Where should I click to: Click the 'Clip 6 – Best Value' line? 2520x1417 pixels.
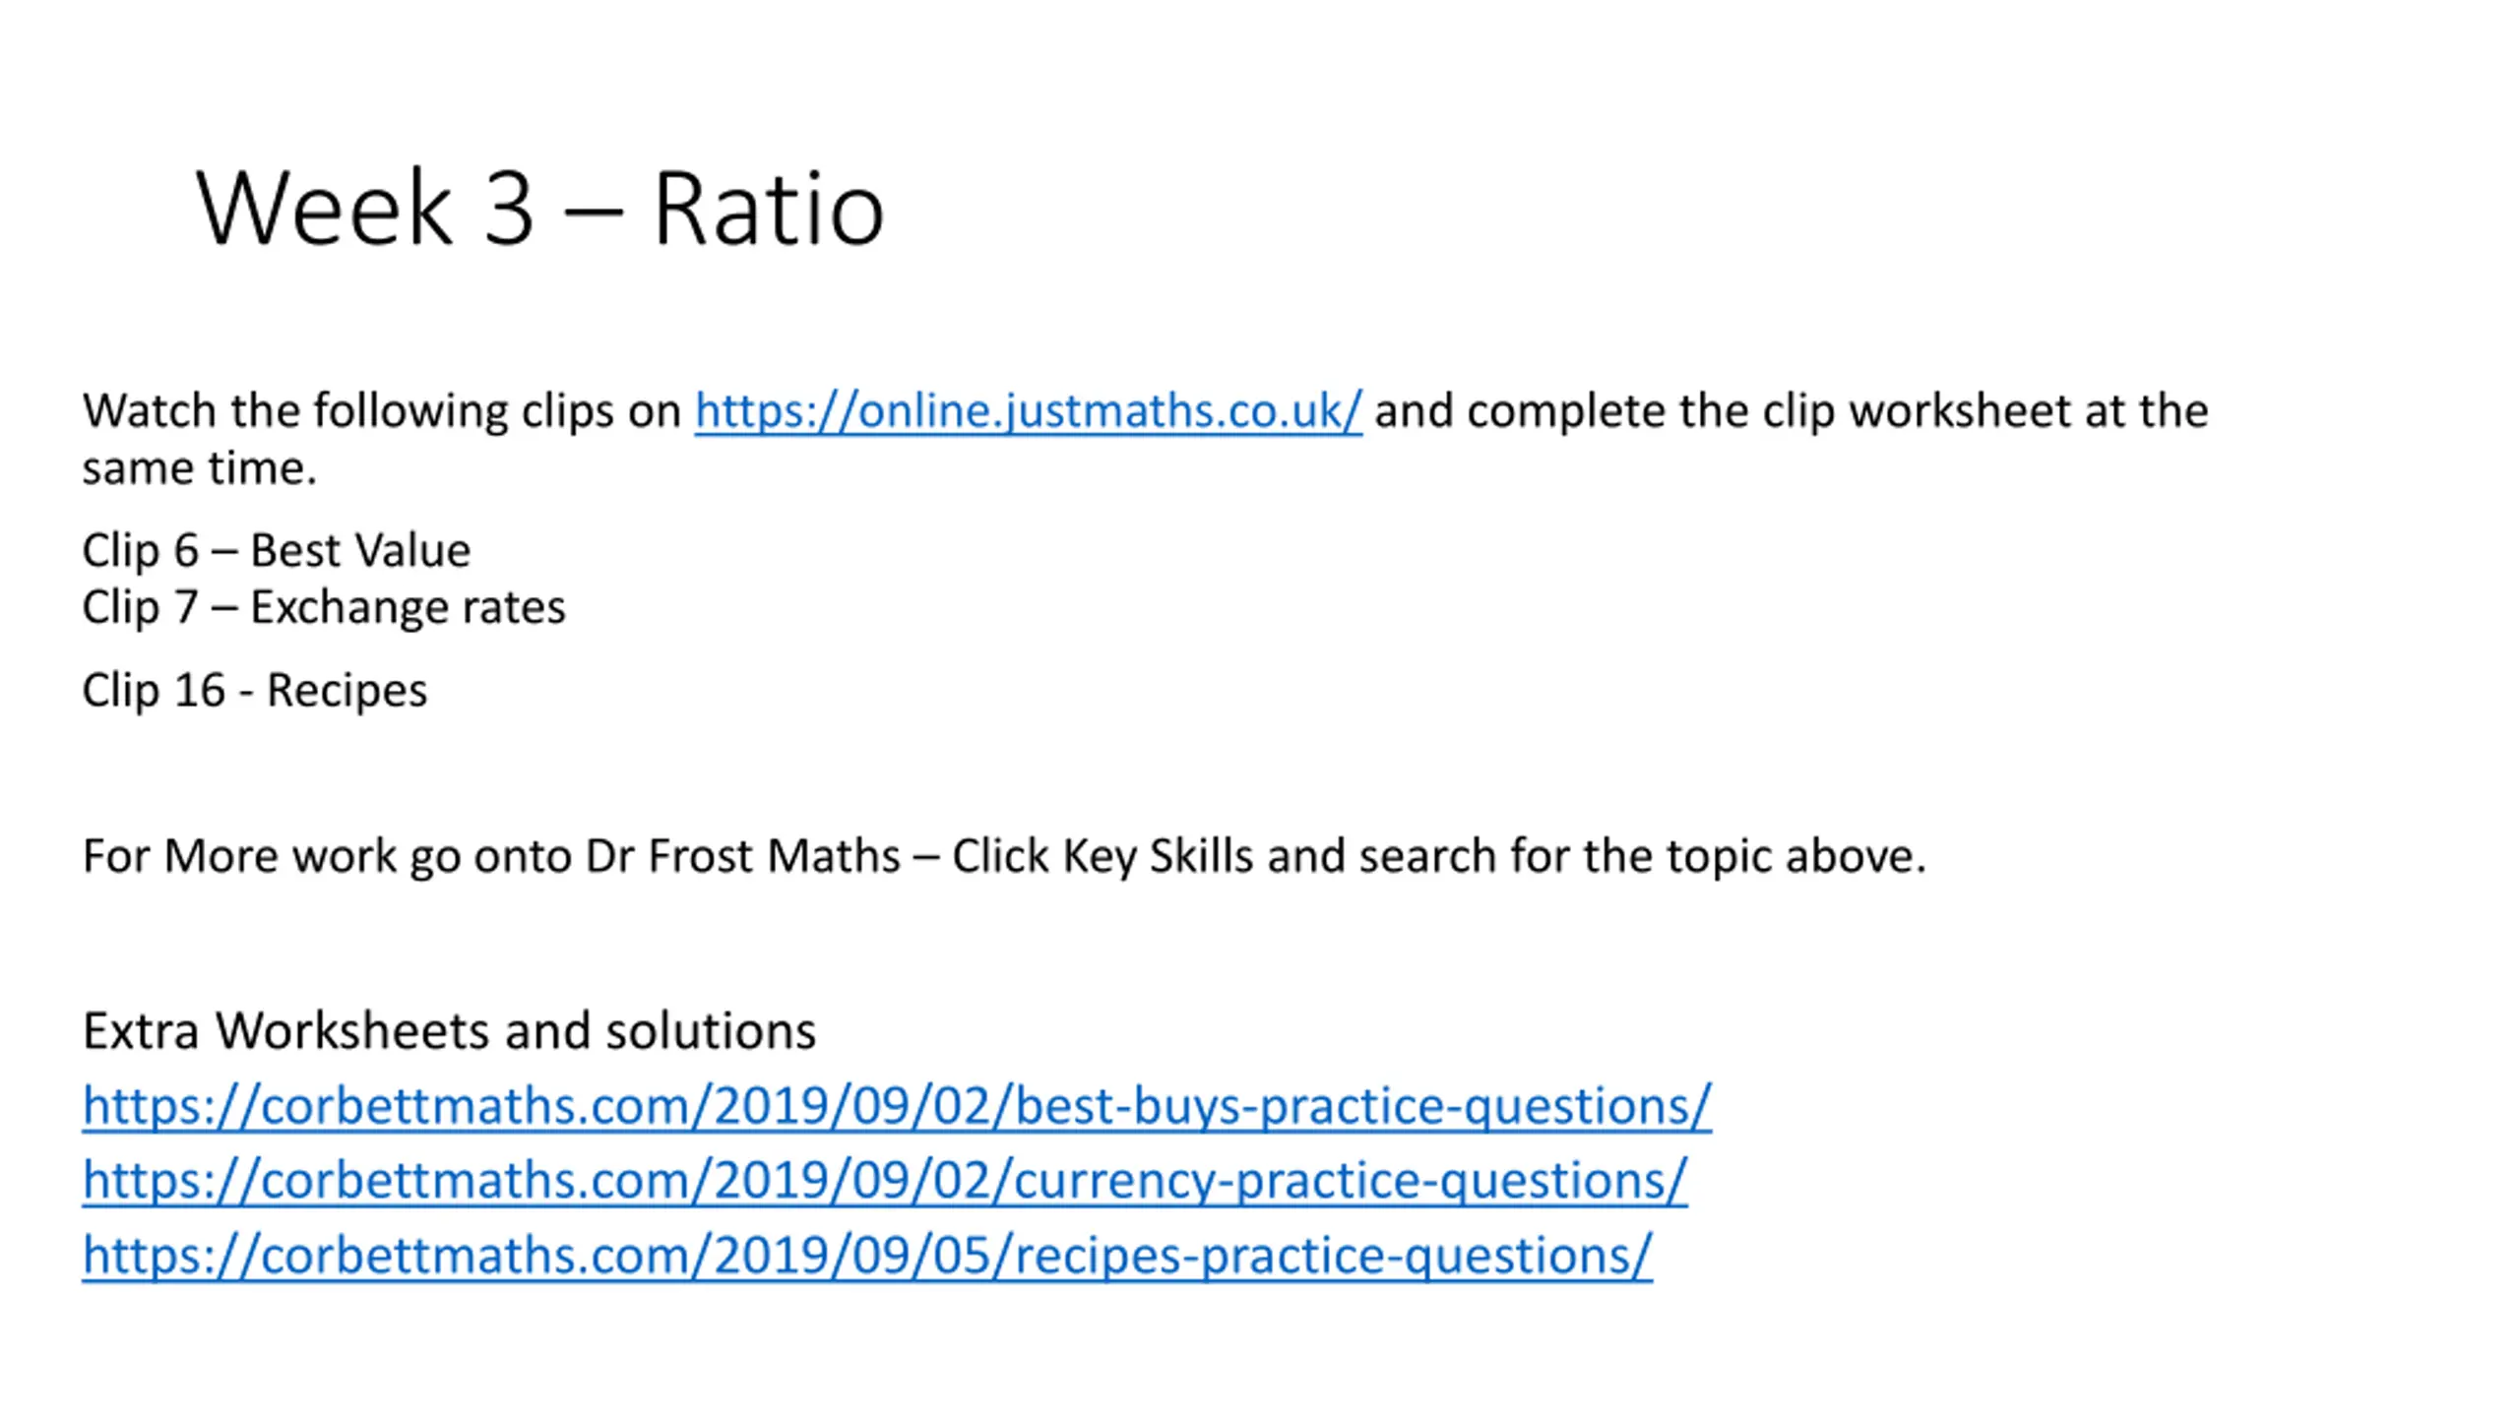277,550
